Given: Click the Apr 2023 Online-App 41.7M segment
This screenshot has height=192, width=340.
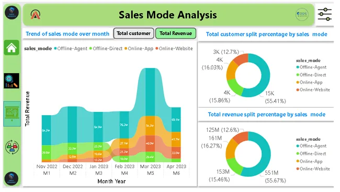Looking at the screenshot, I should (176, 139).
